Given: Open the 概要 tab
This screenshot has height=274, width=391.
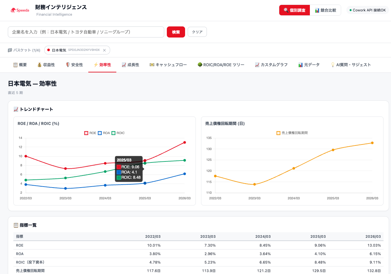Looking at the screenshot, I should click(x=20, y=65).
